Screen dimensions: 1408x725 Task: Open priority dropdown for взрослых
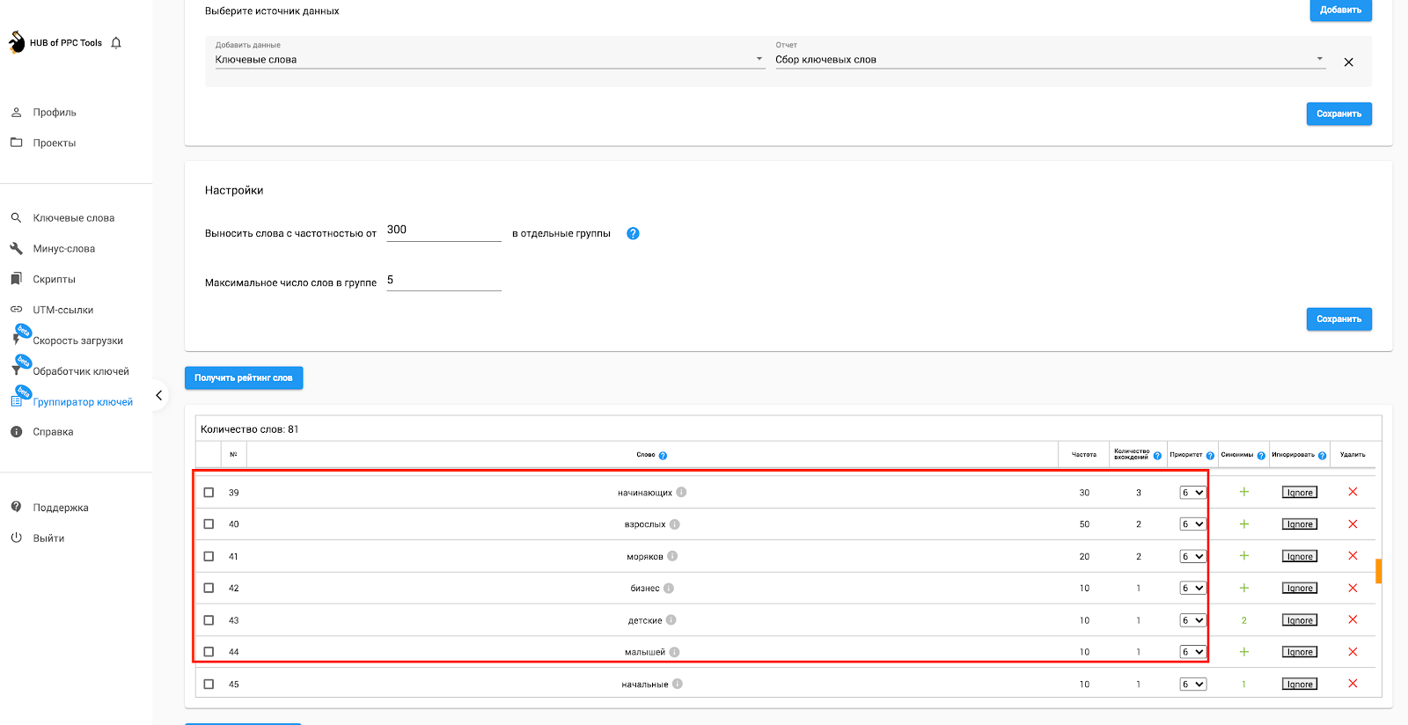pos(1192,524)
